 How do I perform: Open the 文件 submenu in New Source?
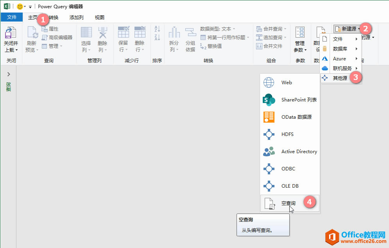pyautogui.click(x=341, y=39)
